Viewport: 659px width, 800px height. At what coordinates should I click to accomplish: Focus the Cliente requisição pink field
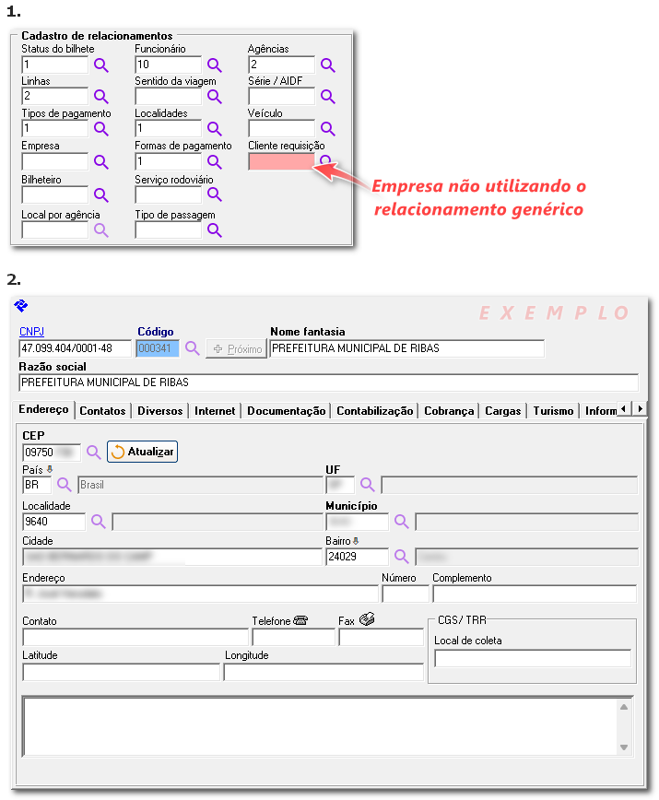click(281, 161)
